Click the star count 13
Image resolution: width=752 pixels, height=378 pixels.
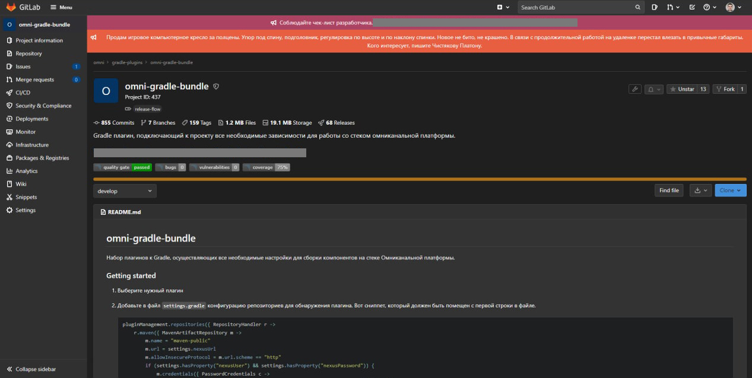coord(703,89)
